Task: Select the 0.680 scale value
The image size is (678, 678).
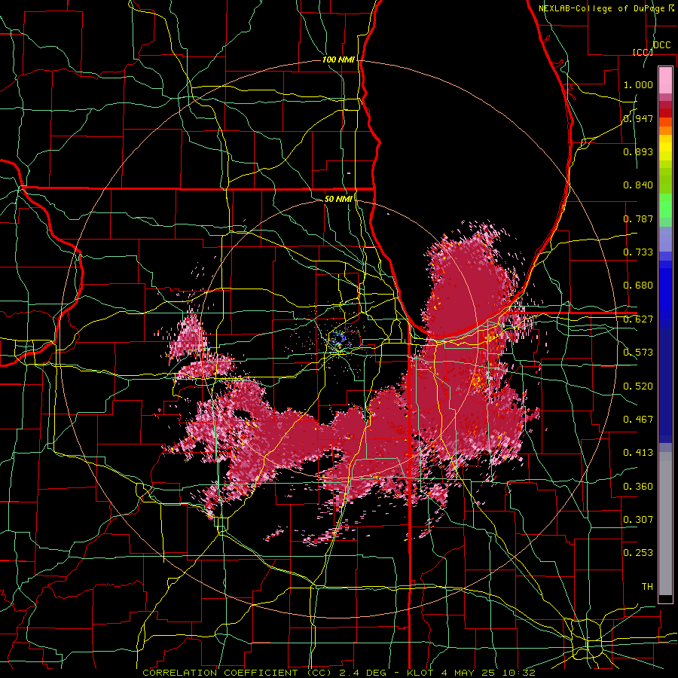Action: [638, 286]
